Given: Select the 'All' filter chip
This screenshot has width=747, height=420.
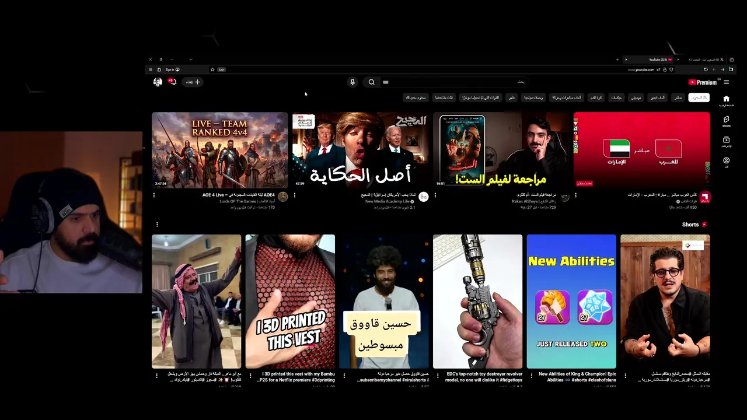Looking at the screenshot, I should point(699,97).
